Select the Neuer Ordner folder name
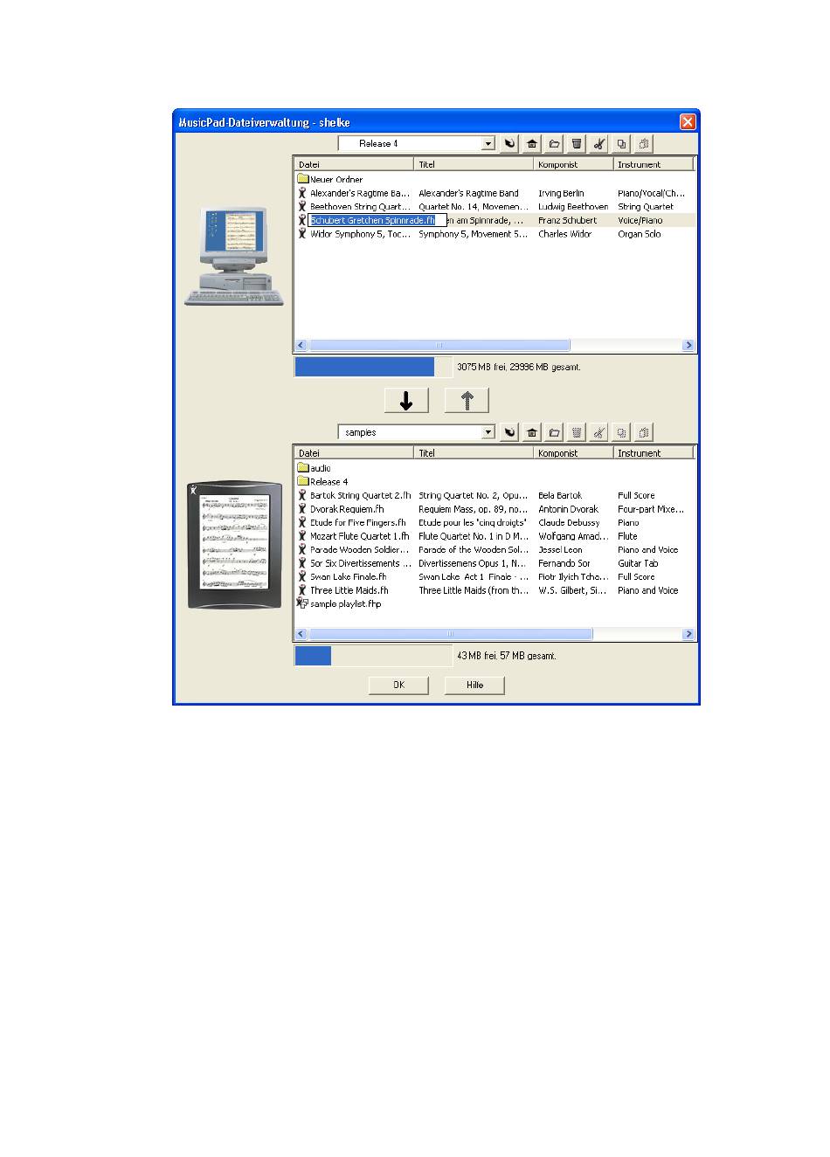830x1157 pixels. 336,179
